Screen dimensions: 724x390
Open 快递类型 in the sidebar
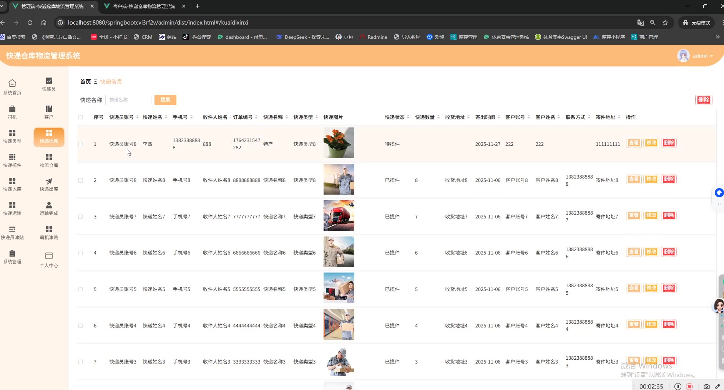point(12,137)
